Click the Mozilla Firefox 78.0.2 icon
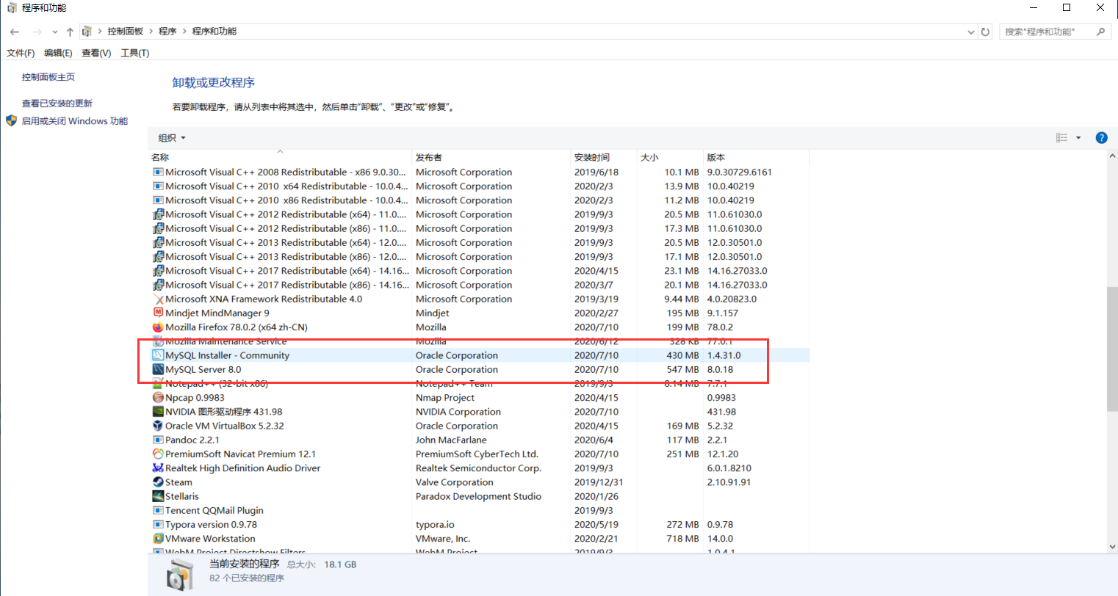Viewport: 1118px width, 596px height. pos(158,327)
